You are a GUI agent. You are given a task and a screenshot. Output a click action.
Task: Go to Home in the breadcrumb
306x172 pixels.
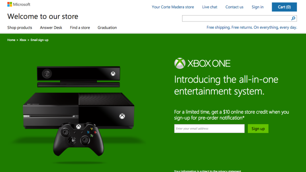pyautogui.click(x=11, y=40)
